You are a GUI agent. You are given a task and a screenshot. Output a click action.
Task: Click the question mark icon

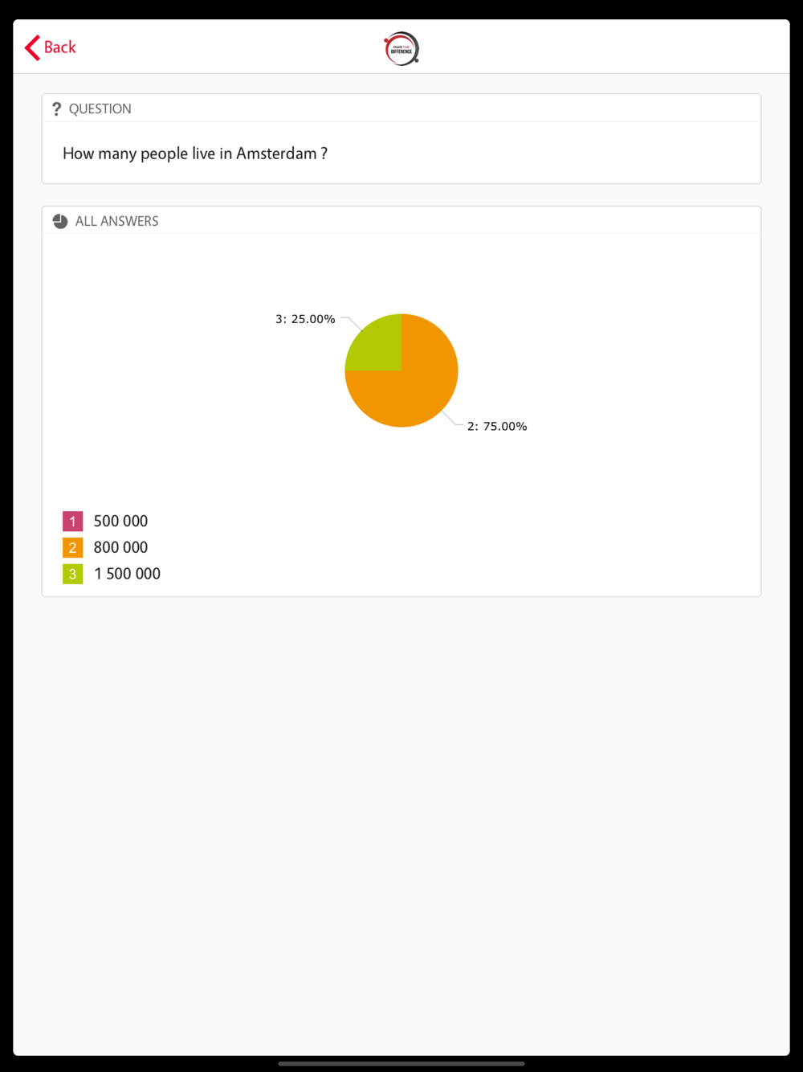pos(56,108)
